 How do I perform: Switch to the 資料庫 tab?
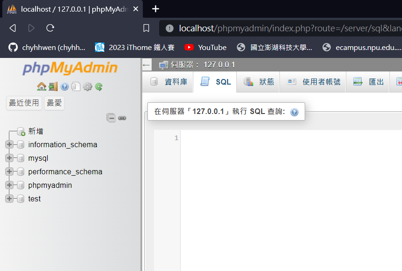[x=168, y=82]
